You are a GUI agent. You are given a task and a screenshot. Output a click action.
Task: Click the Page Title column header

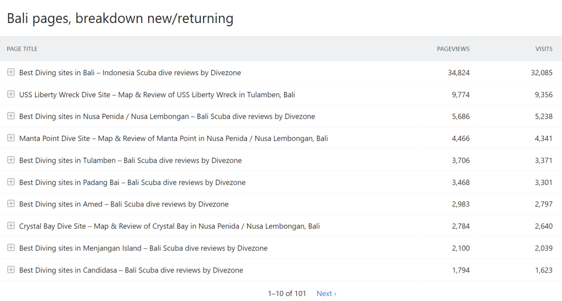pos(22,49)
